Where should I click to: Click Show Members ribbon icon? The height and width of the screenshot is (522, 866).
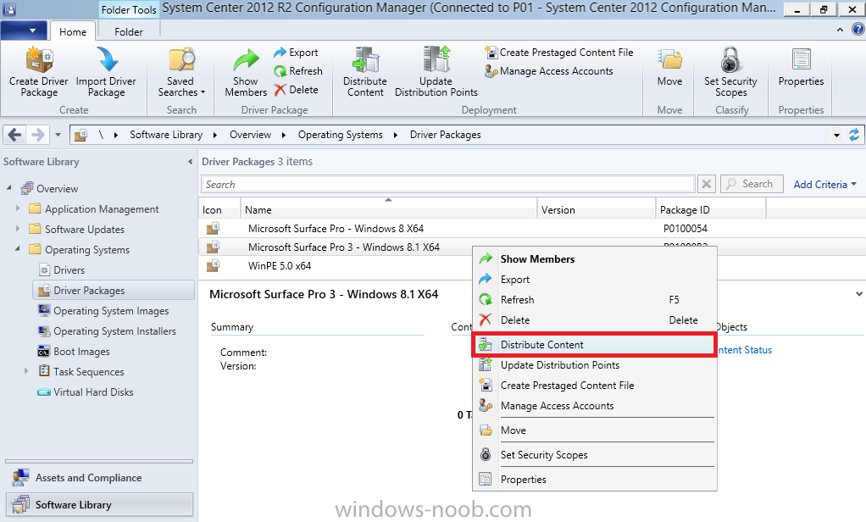[246, 72]
